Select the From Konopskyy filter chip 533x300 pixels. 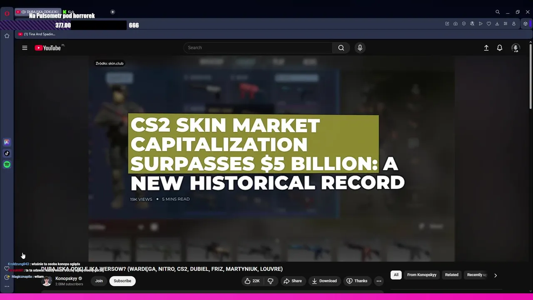click(422, 275)
